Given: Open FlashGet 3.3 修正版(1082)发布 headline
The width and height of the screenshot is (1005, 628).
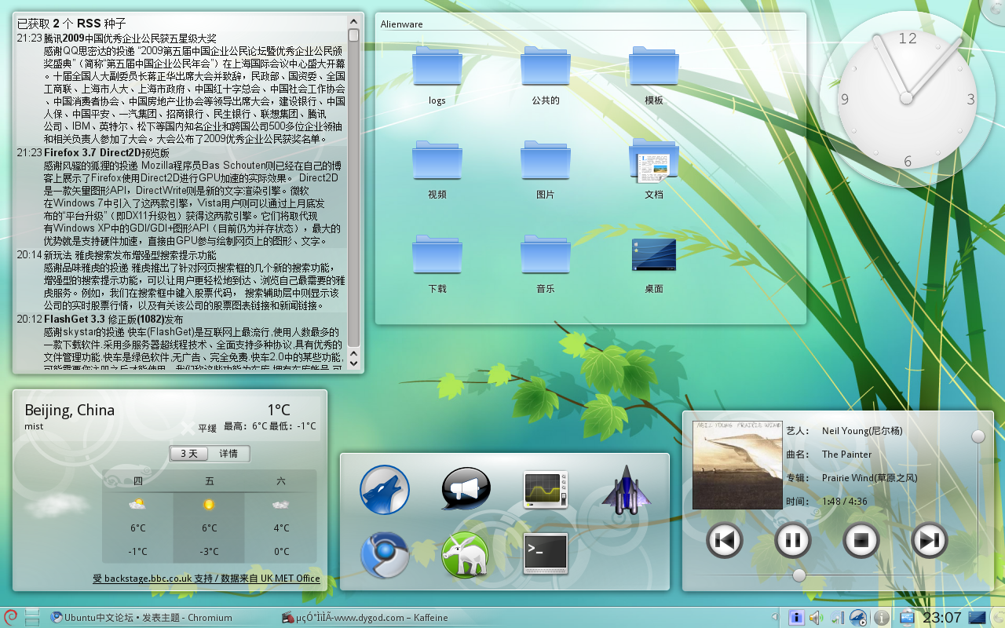Looking at the screenshot, I should coord(114,319).
